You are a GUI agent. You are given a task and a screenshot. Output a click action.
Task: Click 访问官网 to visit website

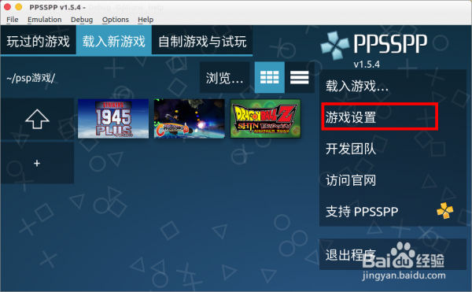(x=393, y=180)
